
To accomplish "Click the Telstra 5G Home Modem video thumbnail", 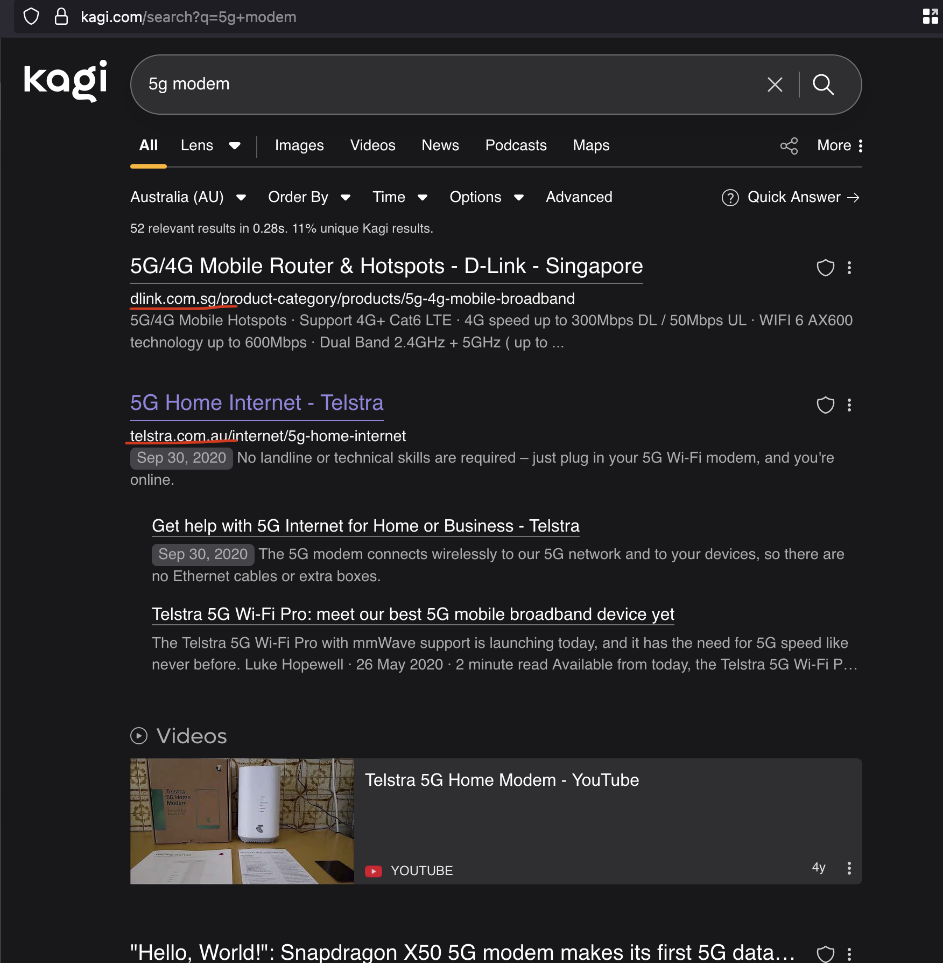I will tap(242, 821).
